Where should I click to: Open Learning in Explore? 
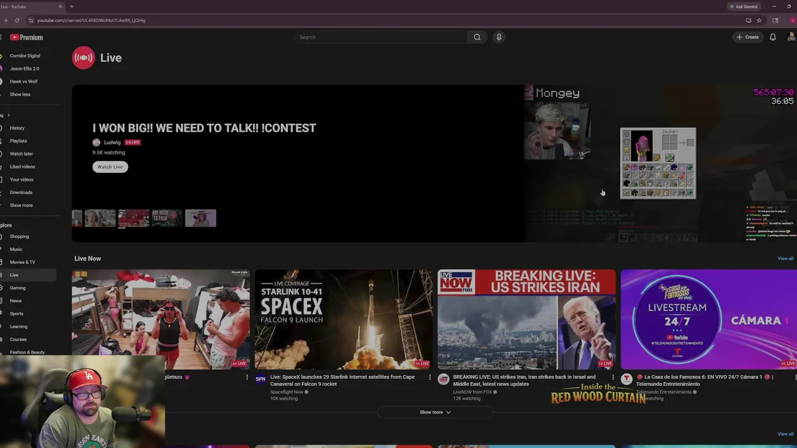(x=19, y=327)
